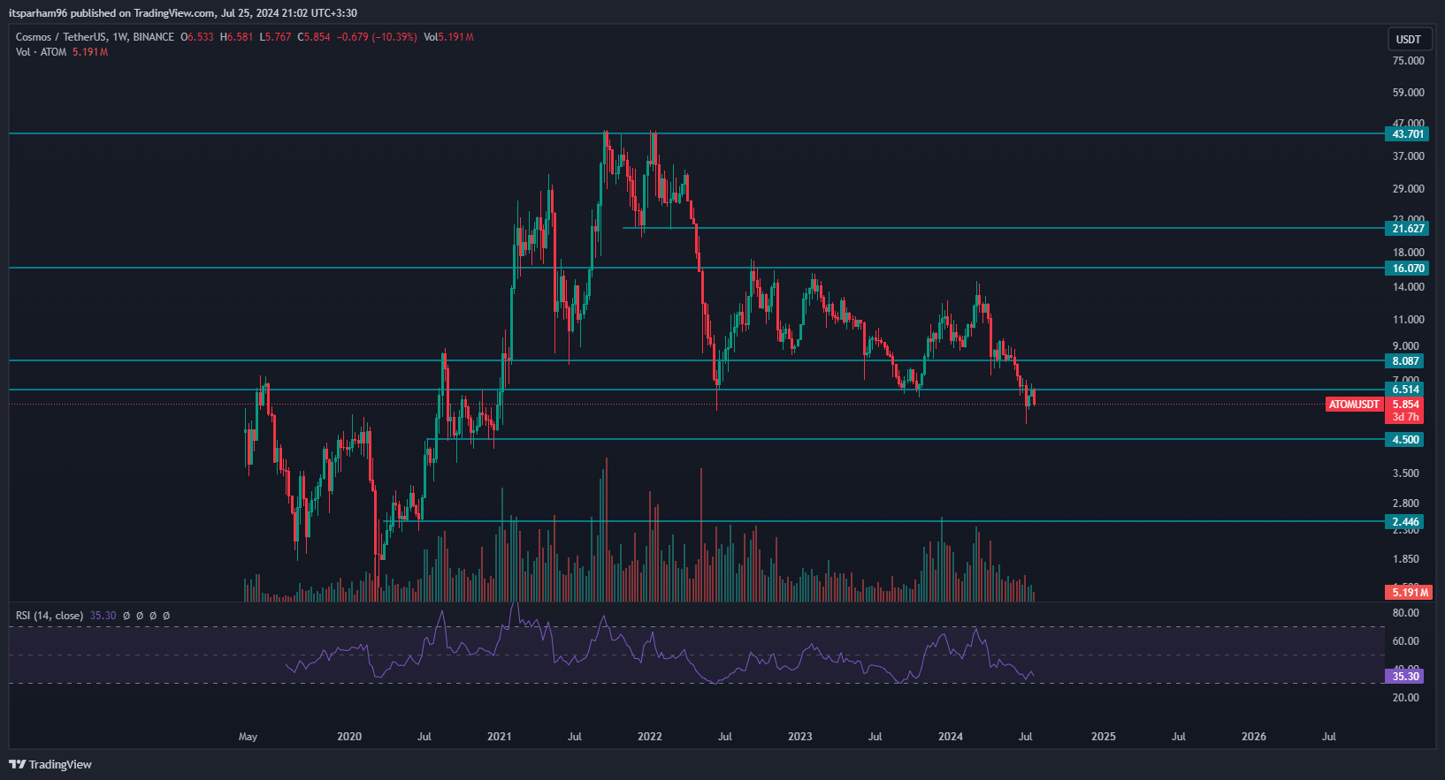Image resolution: width=1445 pixels, height=780 pixels.
Task: Click the 37.000 price axis label
Action: pos(1408,156)
